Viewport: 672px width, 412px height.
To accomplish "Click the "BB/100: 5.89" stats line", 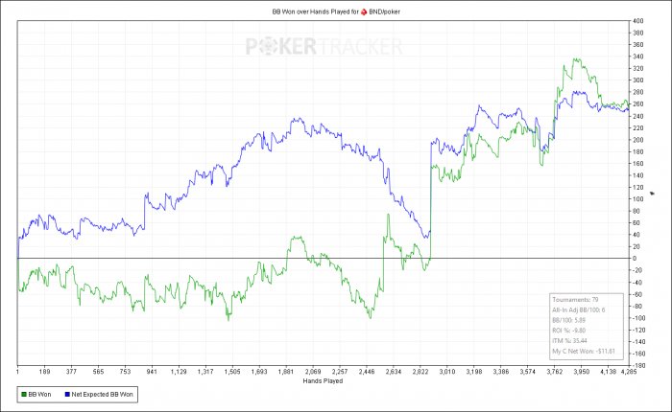I will point(568,320).
